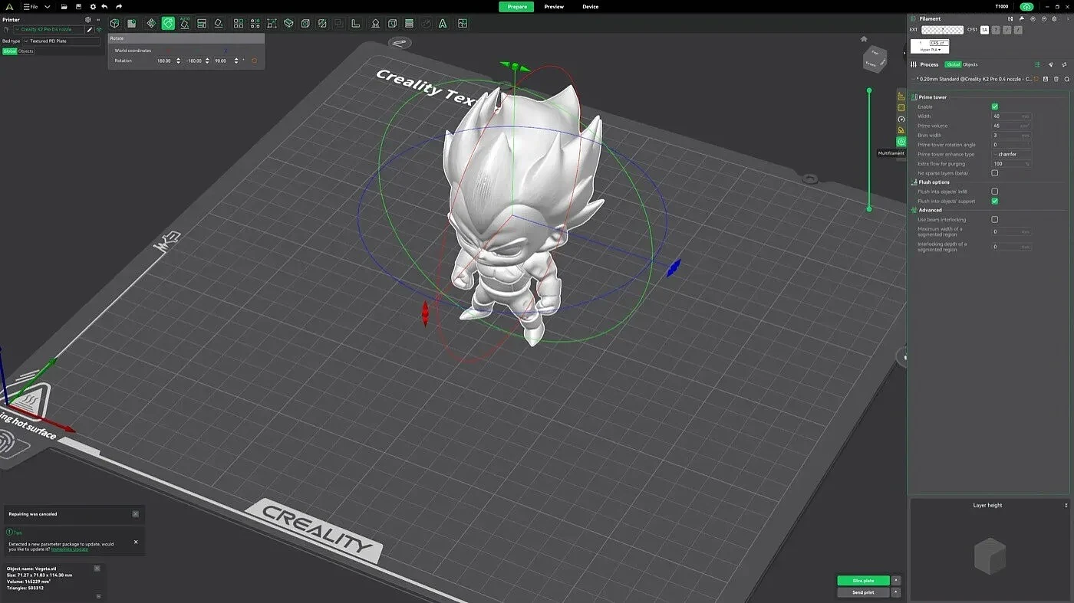Select the Cut tool with L-shape icon

(x=356, y=24)
